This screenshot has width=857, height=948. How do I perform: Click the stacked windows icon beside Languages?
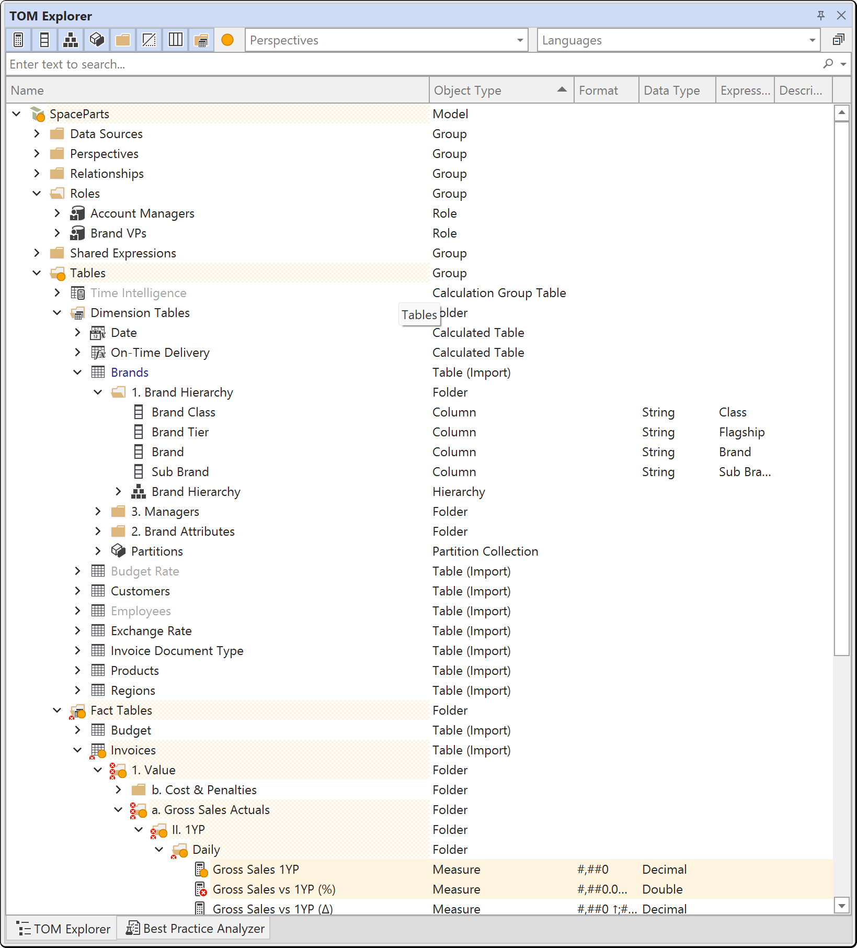tap(838, 40)
